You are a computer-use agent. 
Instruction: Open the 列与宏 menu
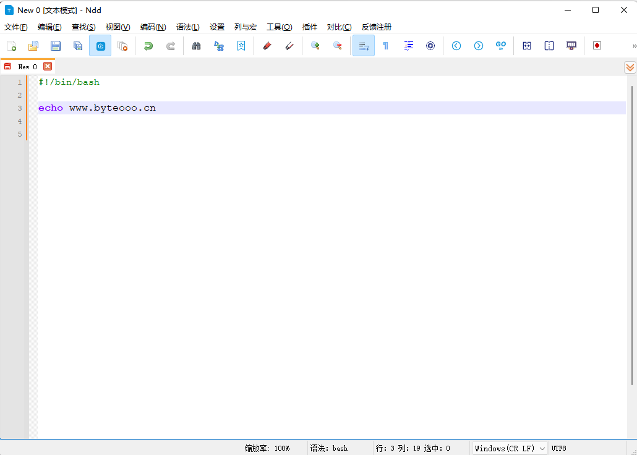point(246,27)
